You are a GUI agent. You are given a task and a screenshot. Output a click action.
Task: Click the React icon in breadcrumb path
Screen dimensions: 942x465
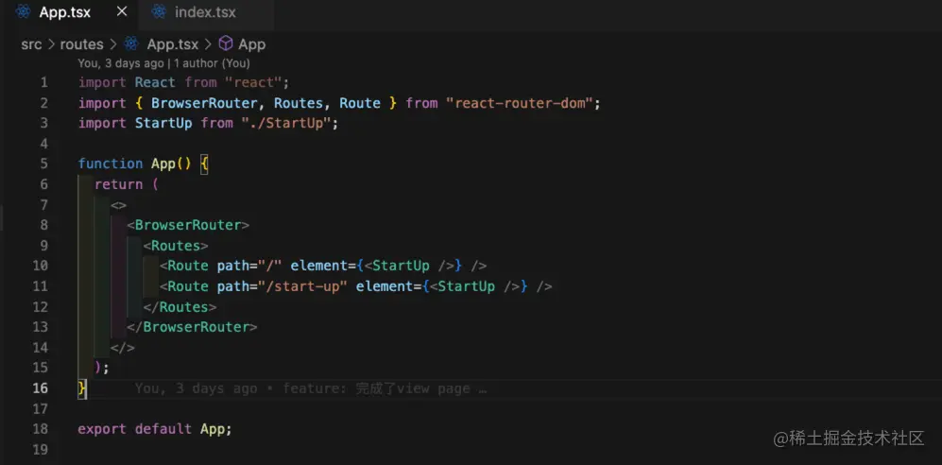131,43
